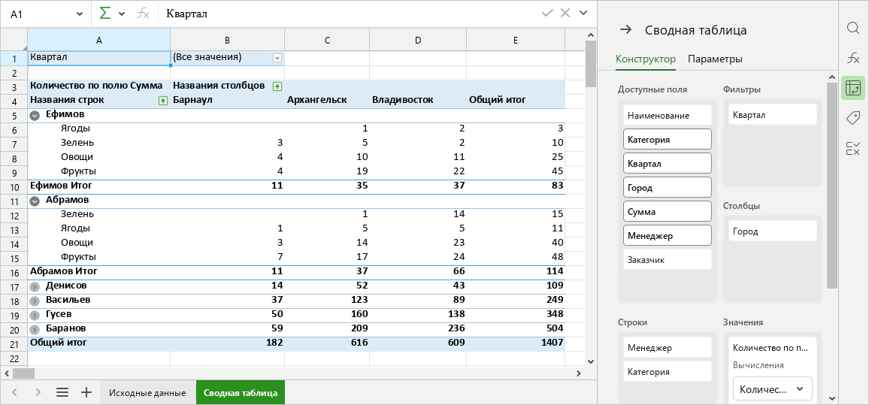
Task: Click the Sum (sigma) autosum icon
Action: [105, 14]
